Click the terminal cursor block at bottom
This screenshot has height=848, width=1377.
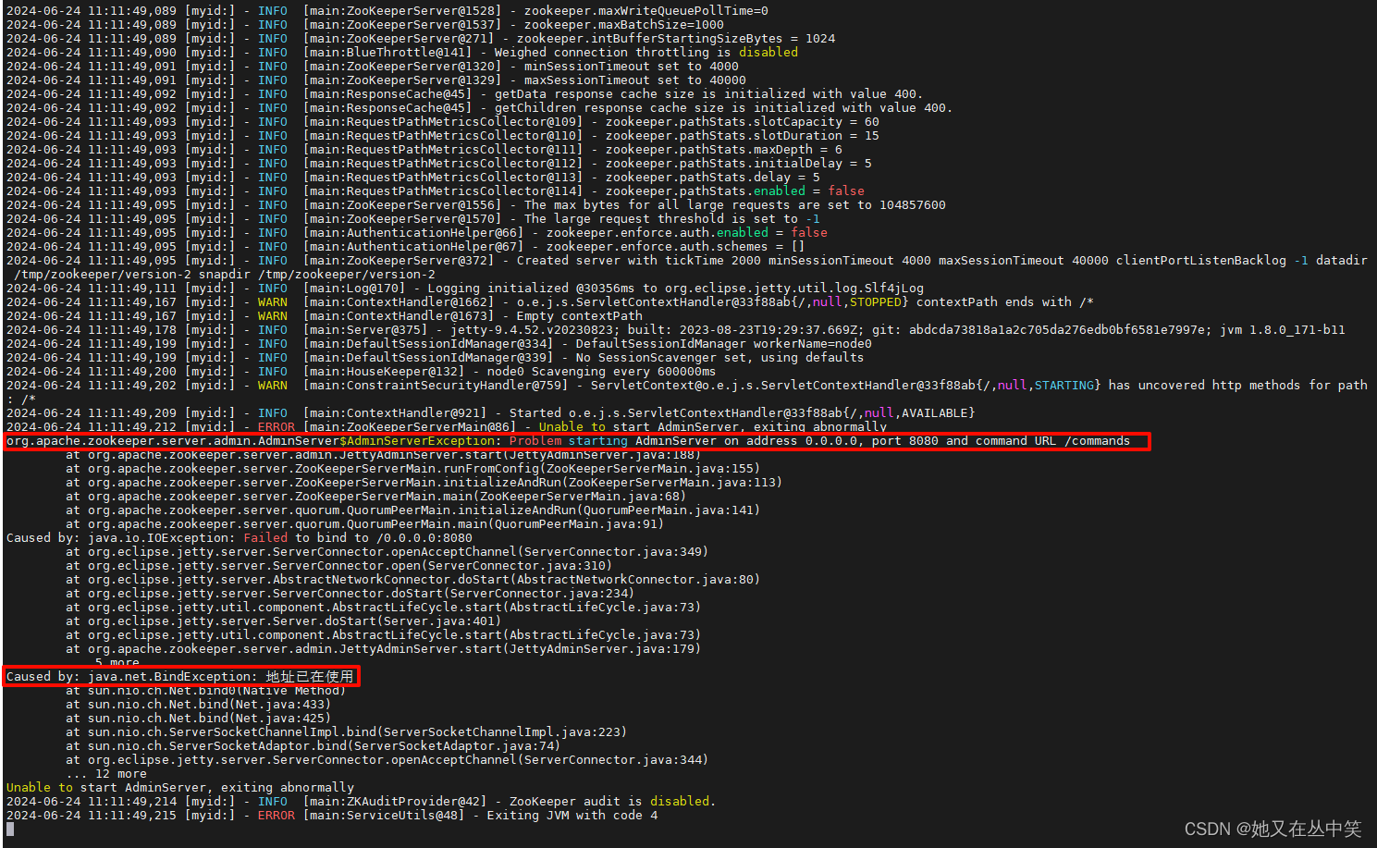10,830
